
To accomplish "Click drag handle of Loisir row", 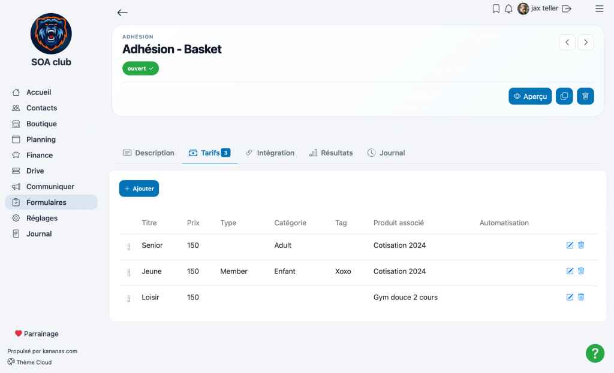I will tap(129, 299).
